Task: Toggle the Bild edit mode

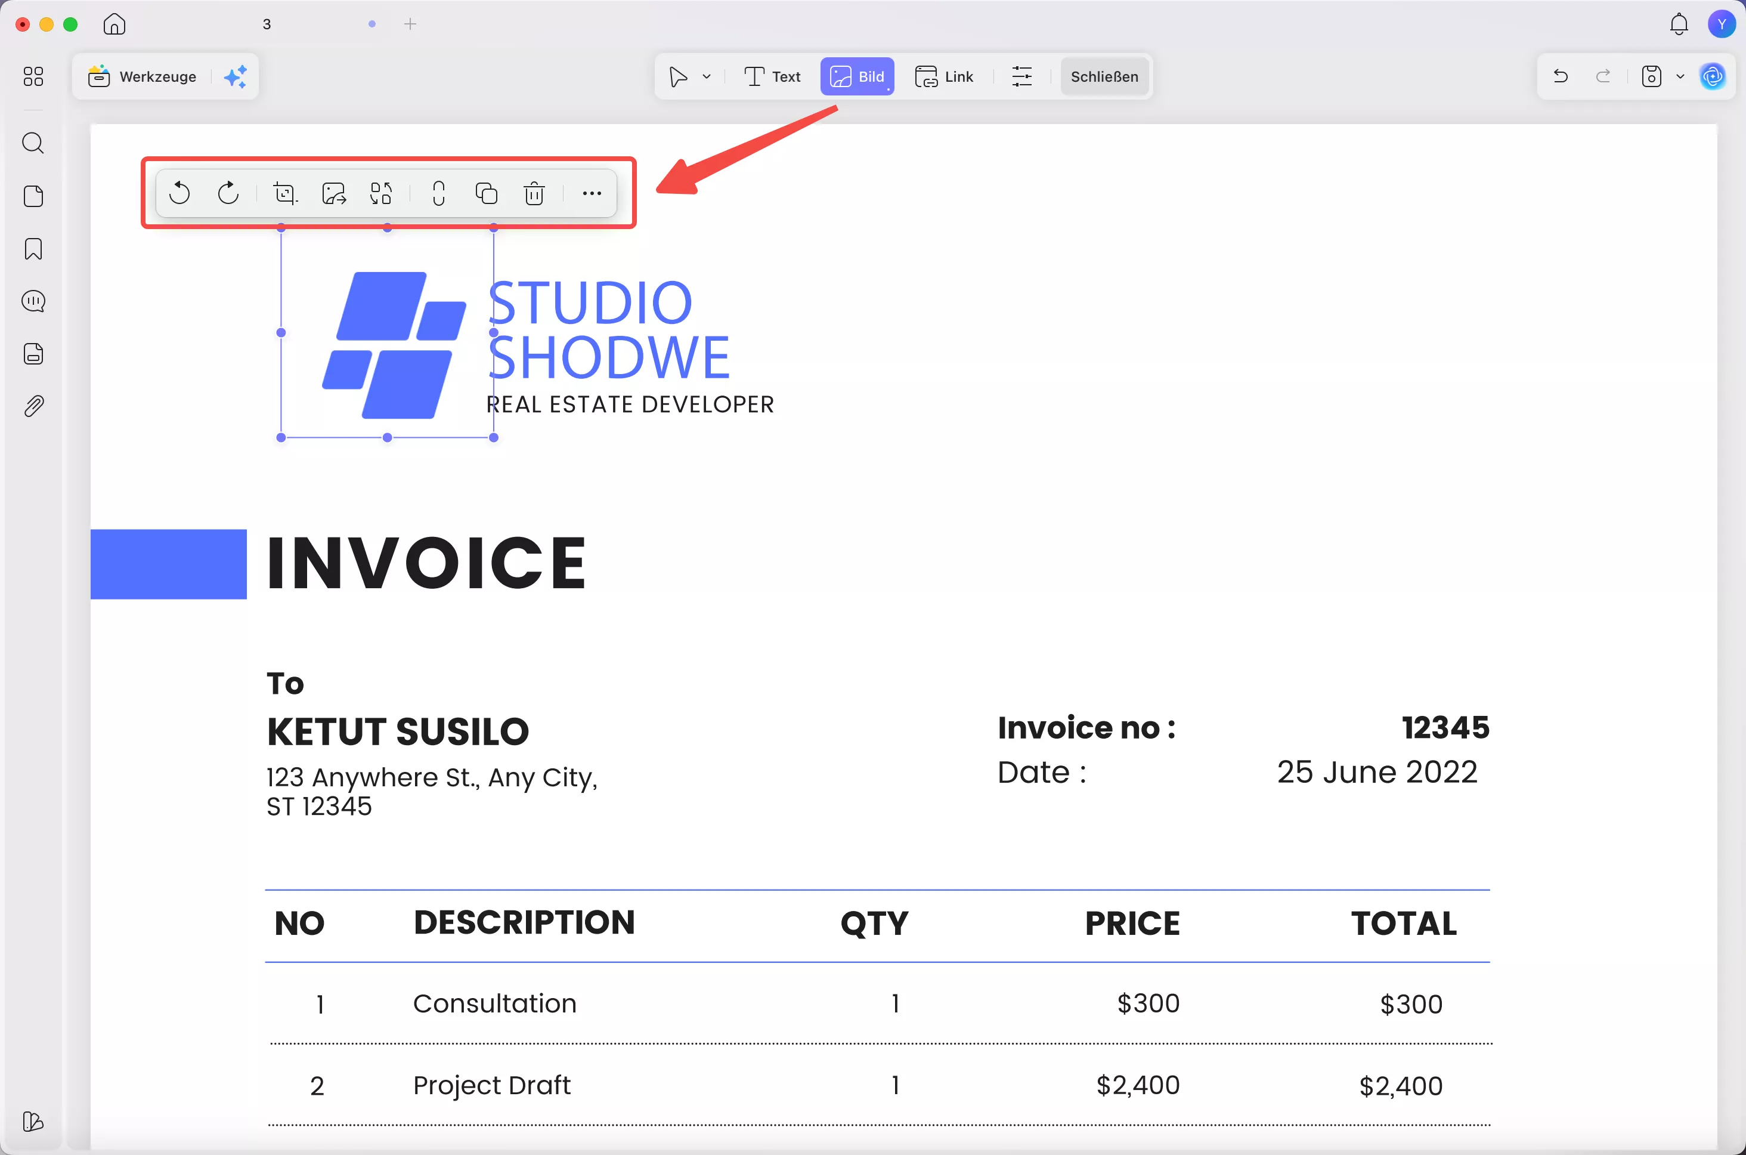Action: coord(857,76)
